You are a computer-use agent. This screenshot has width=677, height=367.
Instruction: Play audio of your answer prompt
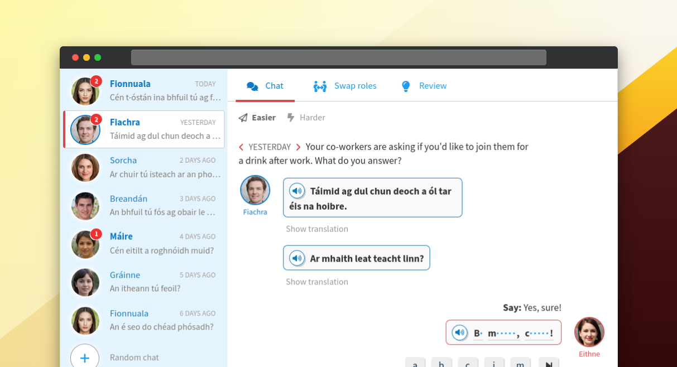point(460,332)
